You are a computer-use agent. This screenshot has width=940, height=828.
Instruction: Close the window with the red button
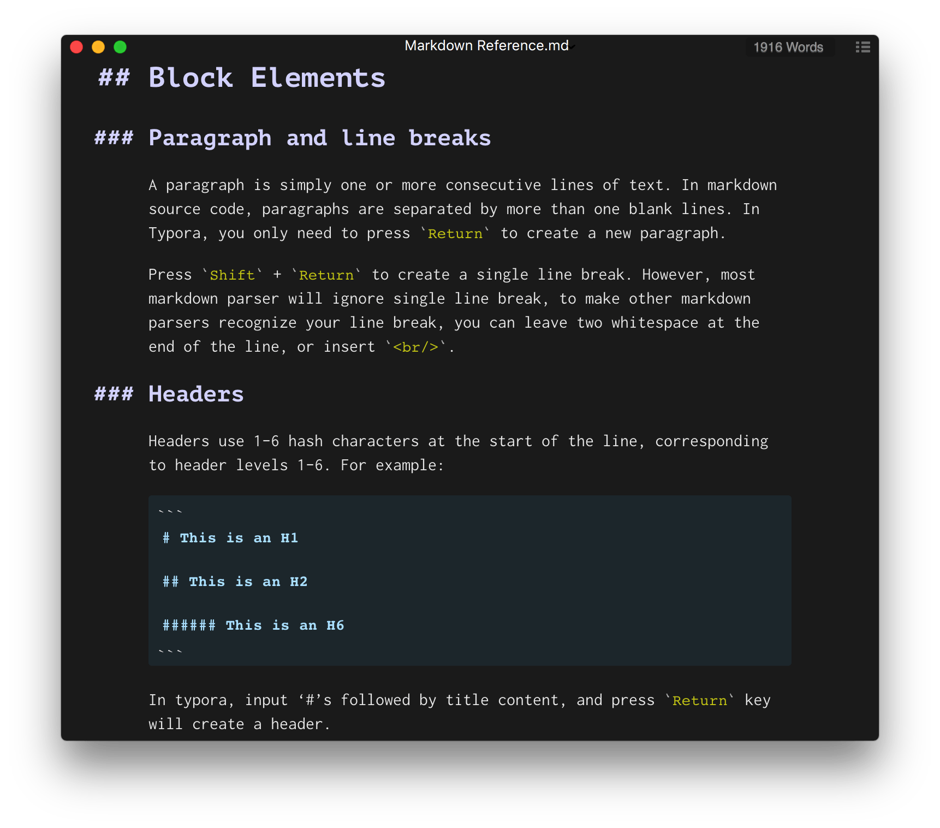pos(76,47)
